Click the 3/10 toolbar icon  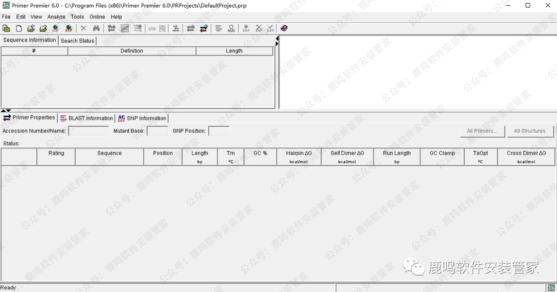pos(152,28)
